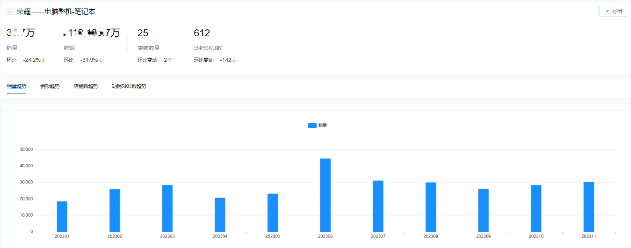Click the 10,000 y-axis label
This screenshot has height=248, width=631.
point(26,215)
